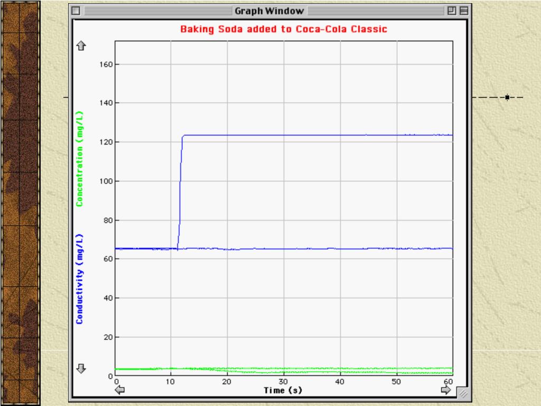Click the Time (s) axis label
541x406 pixels.
click(x=283, y=391)
